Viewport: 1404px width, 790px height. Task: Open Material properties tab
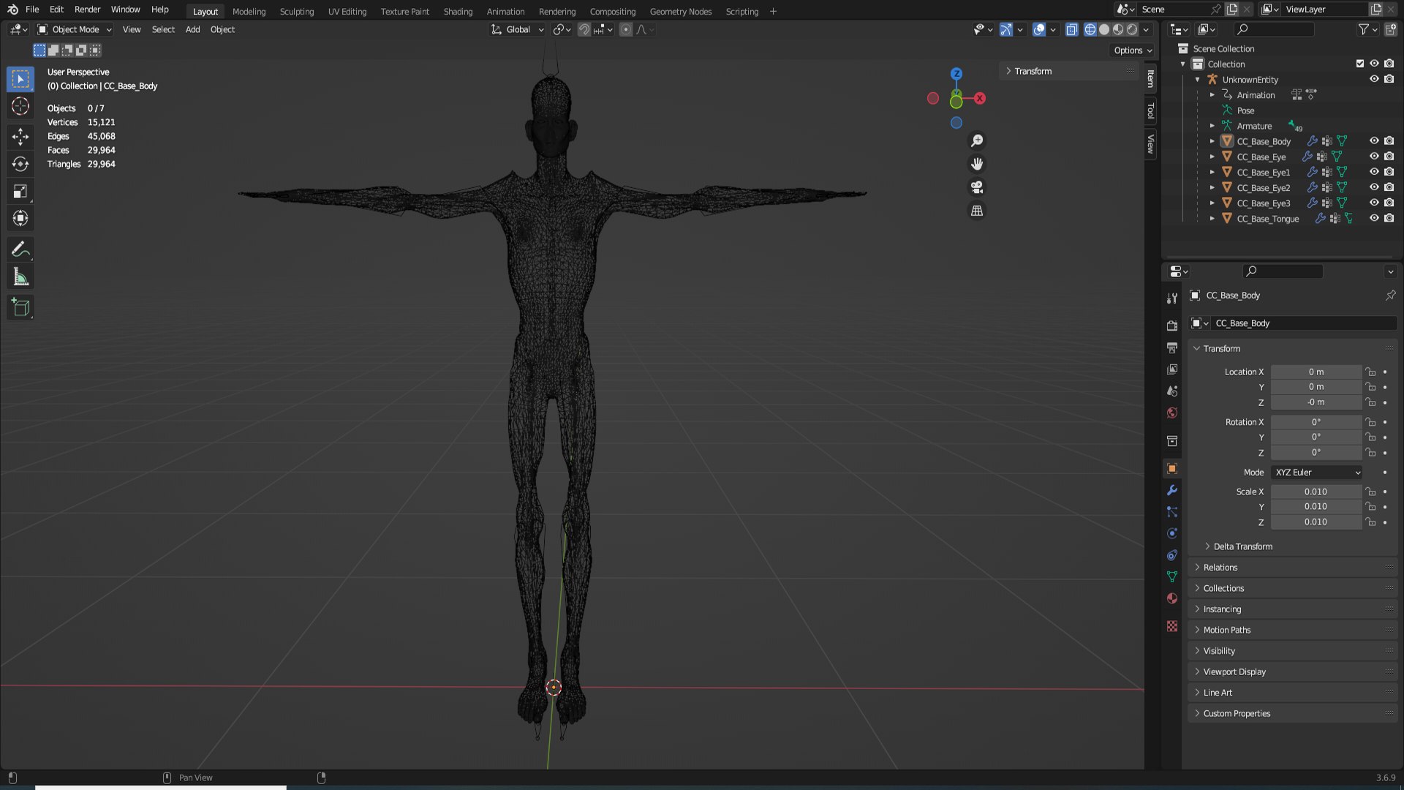pyautogui.click(x=1172, y=598)
